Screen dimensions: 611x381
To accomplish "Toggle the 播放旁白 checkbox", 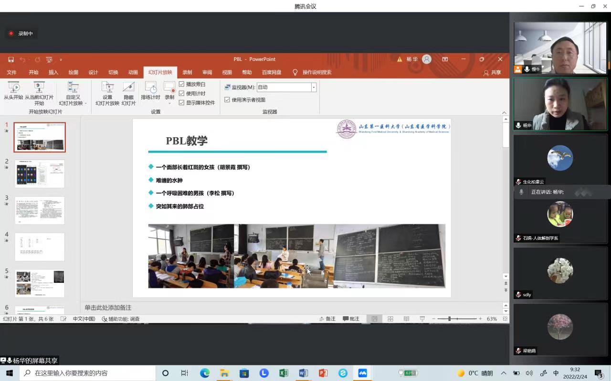I will (x=181, y=84).
